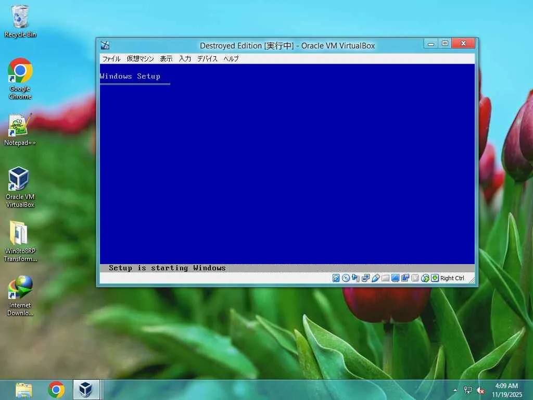Select the Recycle Bin desktop icon

point(20,21)
